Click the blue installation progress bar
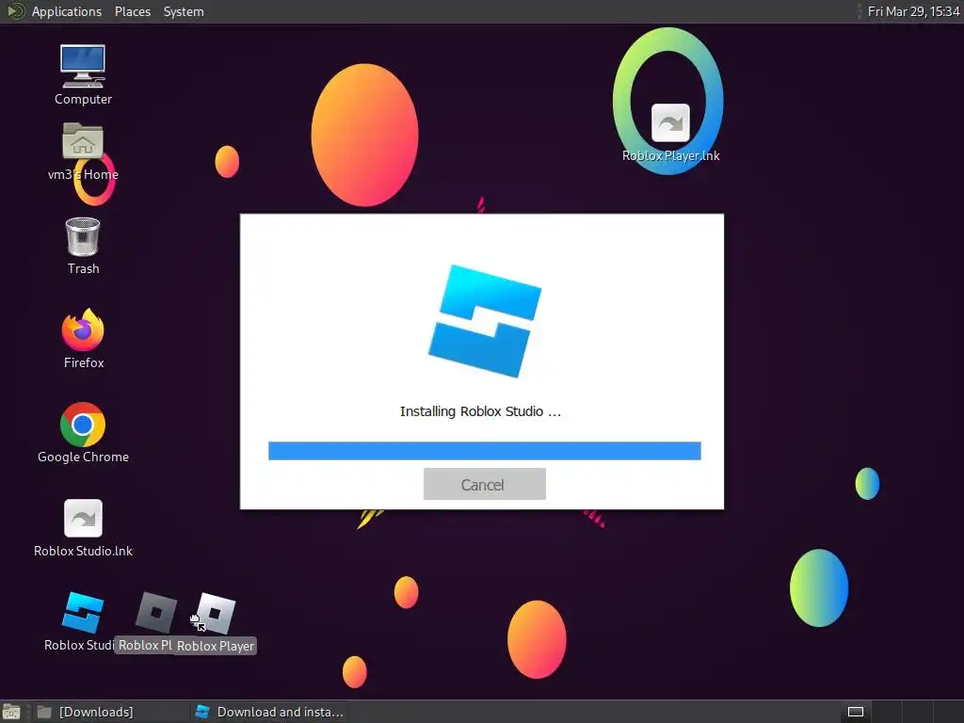 [485, 451]
